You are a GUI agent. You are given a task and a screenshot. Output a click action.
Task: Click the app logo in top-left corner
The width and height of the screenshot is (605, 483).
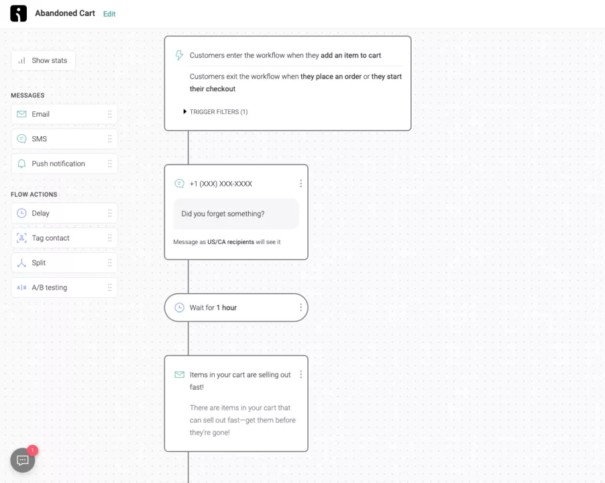tap(19, 13)
